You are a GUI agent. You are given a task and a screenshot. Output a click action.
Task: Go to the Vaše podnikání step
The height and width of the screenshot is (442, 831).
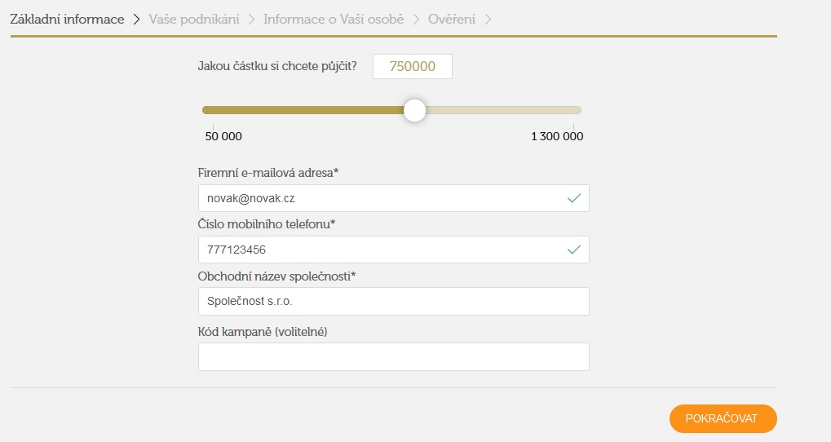coord(194,20)
